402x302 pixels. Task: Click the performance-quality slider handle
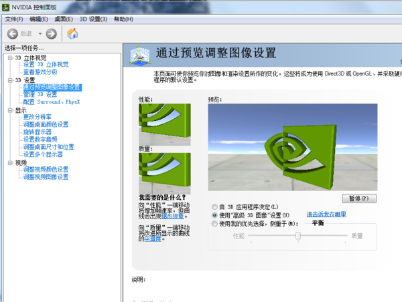pyautogui.click(x=298, y=236)
